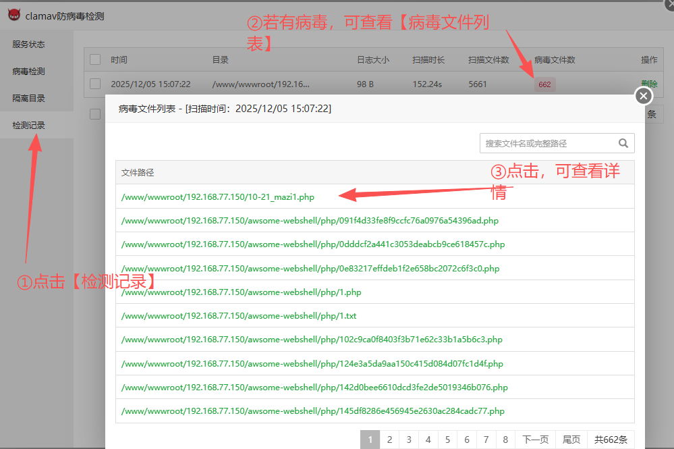The height and width of the screenshot is (449, 674).
Task: Open the 10-21_mazi1.php file path link
Action: pos(218,197)
